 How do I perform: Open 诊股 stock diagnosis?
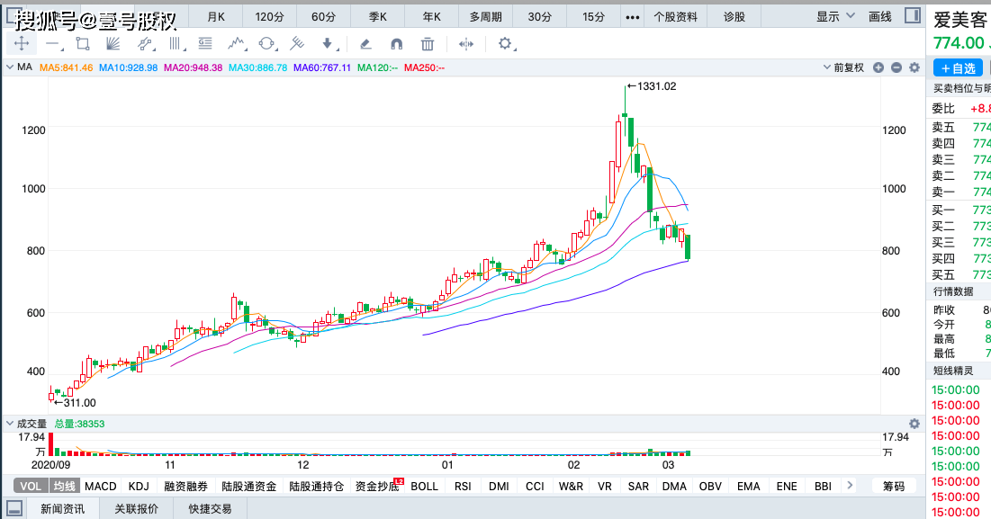[734, 17]
